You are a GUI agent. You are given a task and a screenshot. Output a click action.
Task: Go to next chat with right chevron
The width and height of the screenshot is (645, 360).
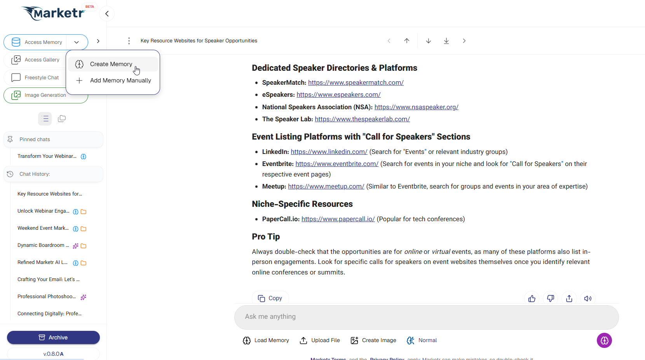[x=464, y=41]
